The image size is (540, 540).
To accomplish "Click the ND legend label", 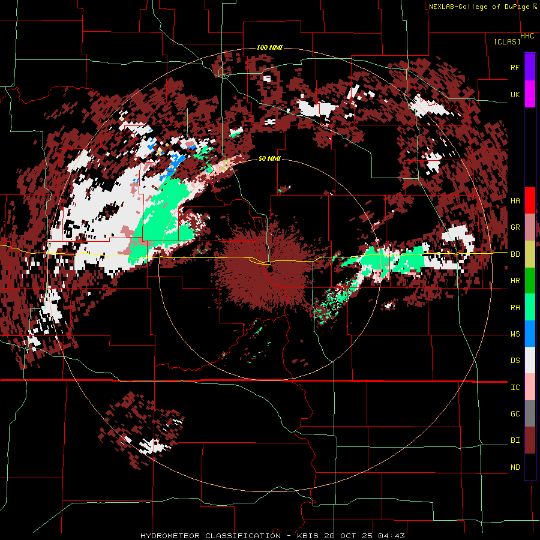I will (x=515, y=467).
